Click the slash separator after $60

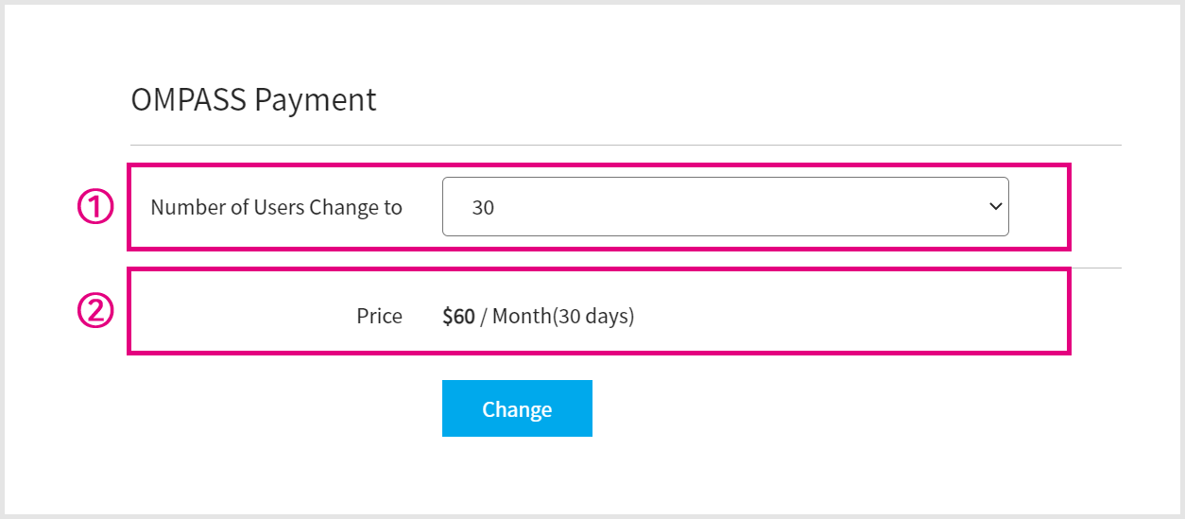point(483,317)
